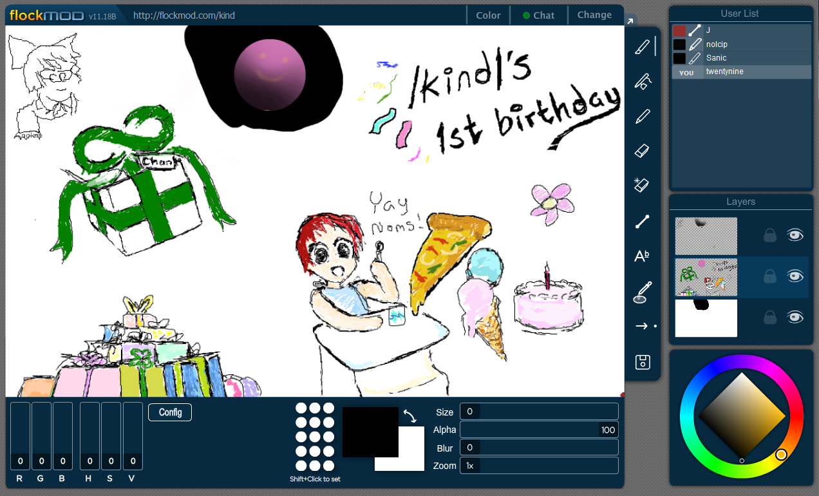This screenshot has width=819, height=496.
Task: Select the airbrush/smudge tool below the brush
Action: pyautogui.click(x=643, y=81)
